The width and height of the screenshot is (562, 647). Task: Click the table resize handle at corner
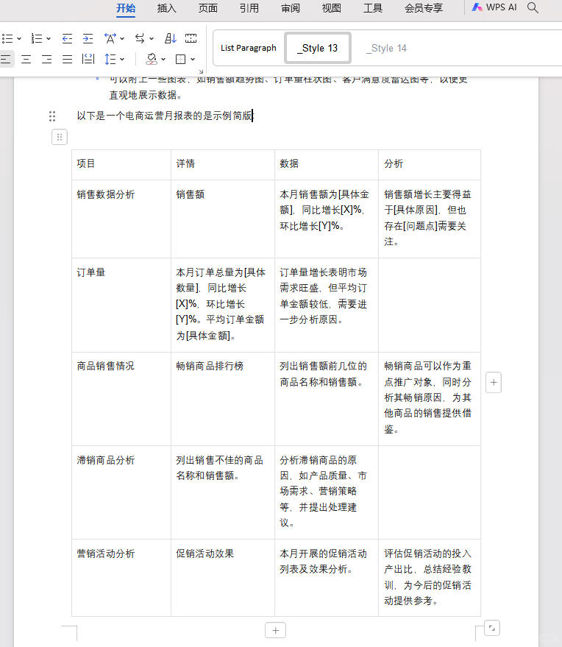point(492,628)
